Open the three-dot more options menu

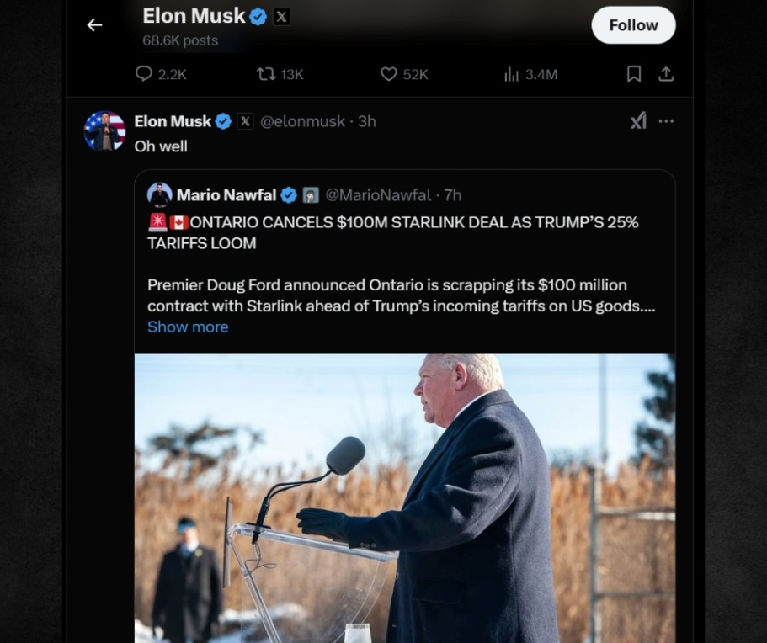pos(666,121)
